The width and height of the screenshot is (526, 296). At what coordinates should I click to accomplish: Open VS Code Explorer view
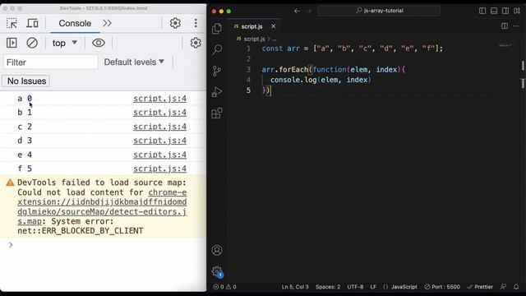pyautogui.click(x=217, y=29)
